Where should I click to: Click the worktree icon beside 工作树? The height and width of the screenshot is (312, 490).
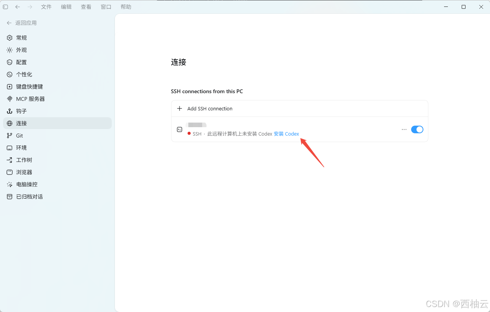(x=10, y=160)
